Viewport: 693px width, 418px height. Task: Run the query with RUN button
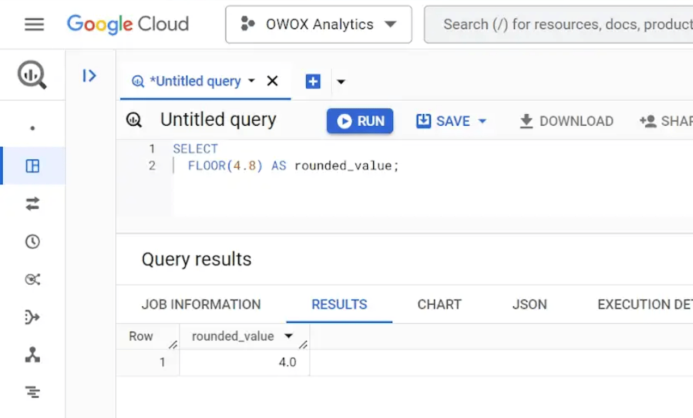tap(360, 121)
